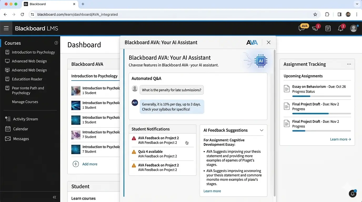Open the clipboard notes icon in the header
The height and width of the screenshot is (202, 362).
click(x=328, y=28)
